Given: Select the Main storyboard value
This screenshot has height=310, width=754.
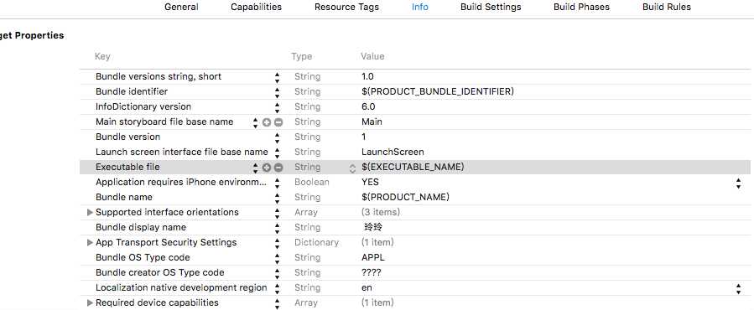Looking at the screenshot, I should 372,121.
